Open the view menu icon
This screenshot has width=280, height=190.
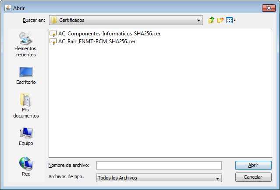coord(229,20)
